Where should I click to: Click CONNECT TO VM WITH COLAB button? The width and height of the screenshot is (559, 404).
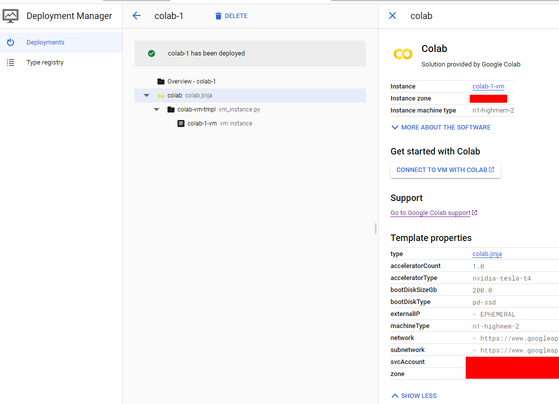445,169
